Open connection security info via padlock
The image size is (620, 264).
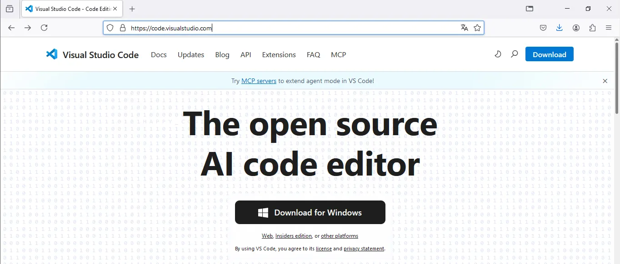click(122, 28)
